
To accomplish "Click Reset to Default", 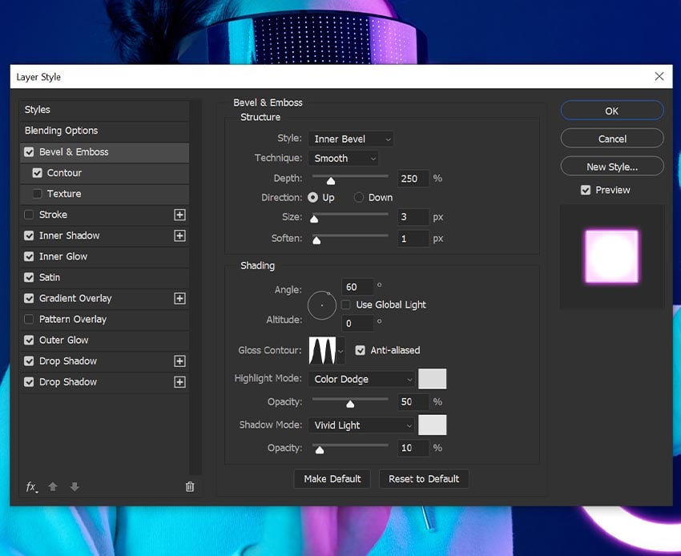I will (x=424, y=478).
